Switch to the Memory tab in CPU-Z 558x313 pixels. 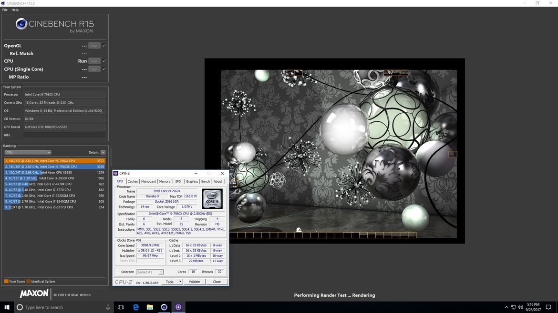[165, 181]
